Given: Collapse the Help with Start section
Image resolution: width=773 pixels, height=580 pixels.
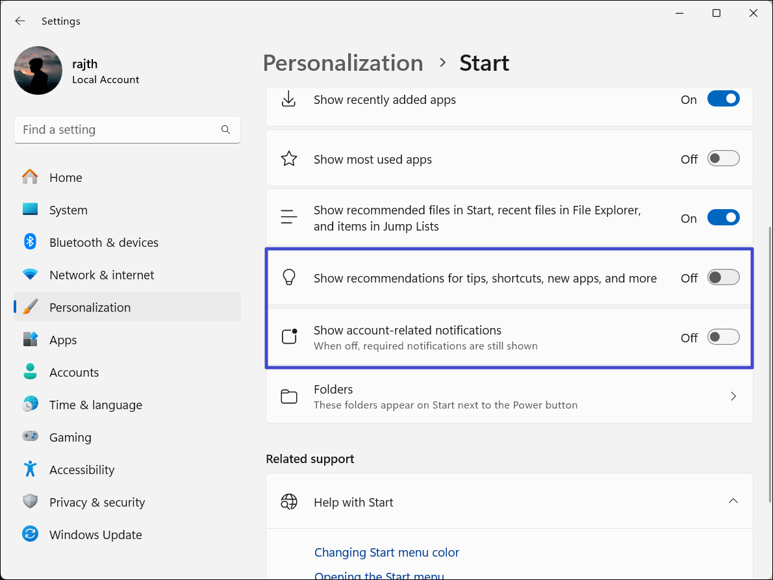Looking at the screenshot, I should 733,501.
